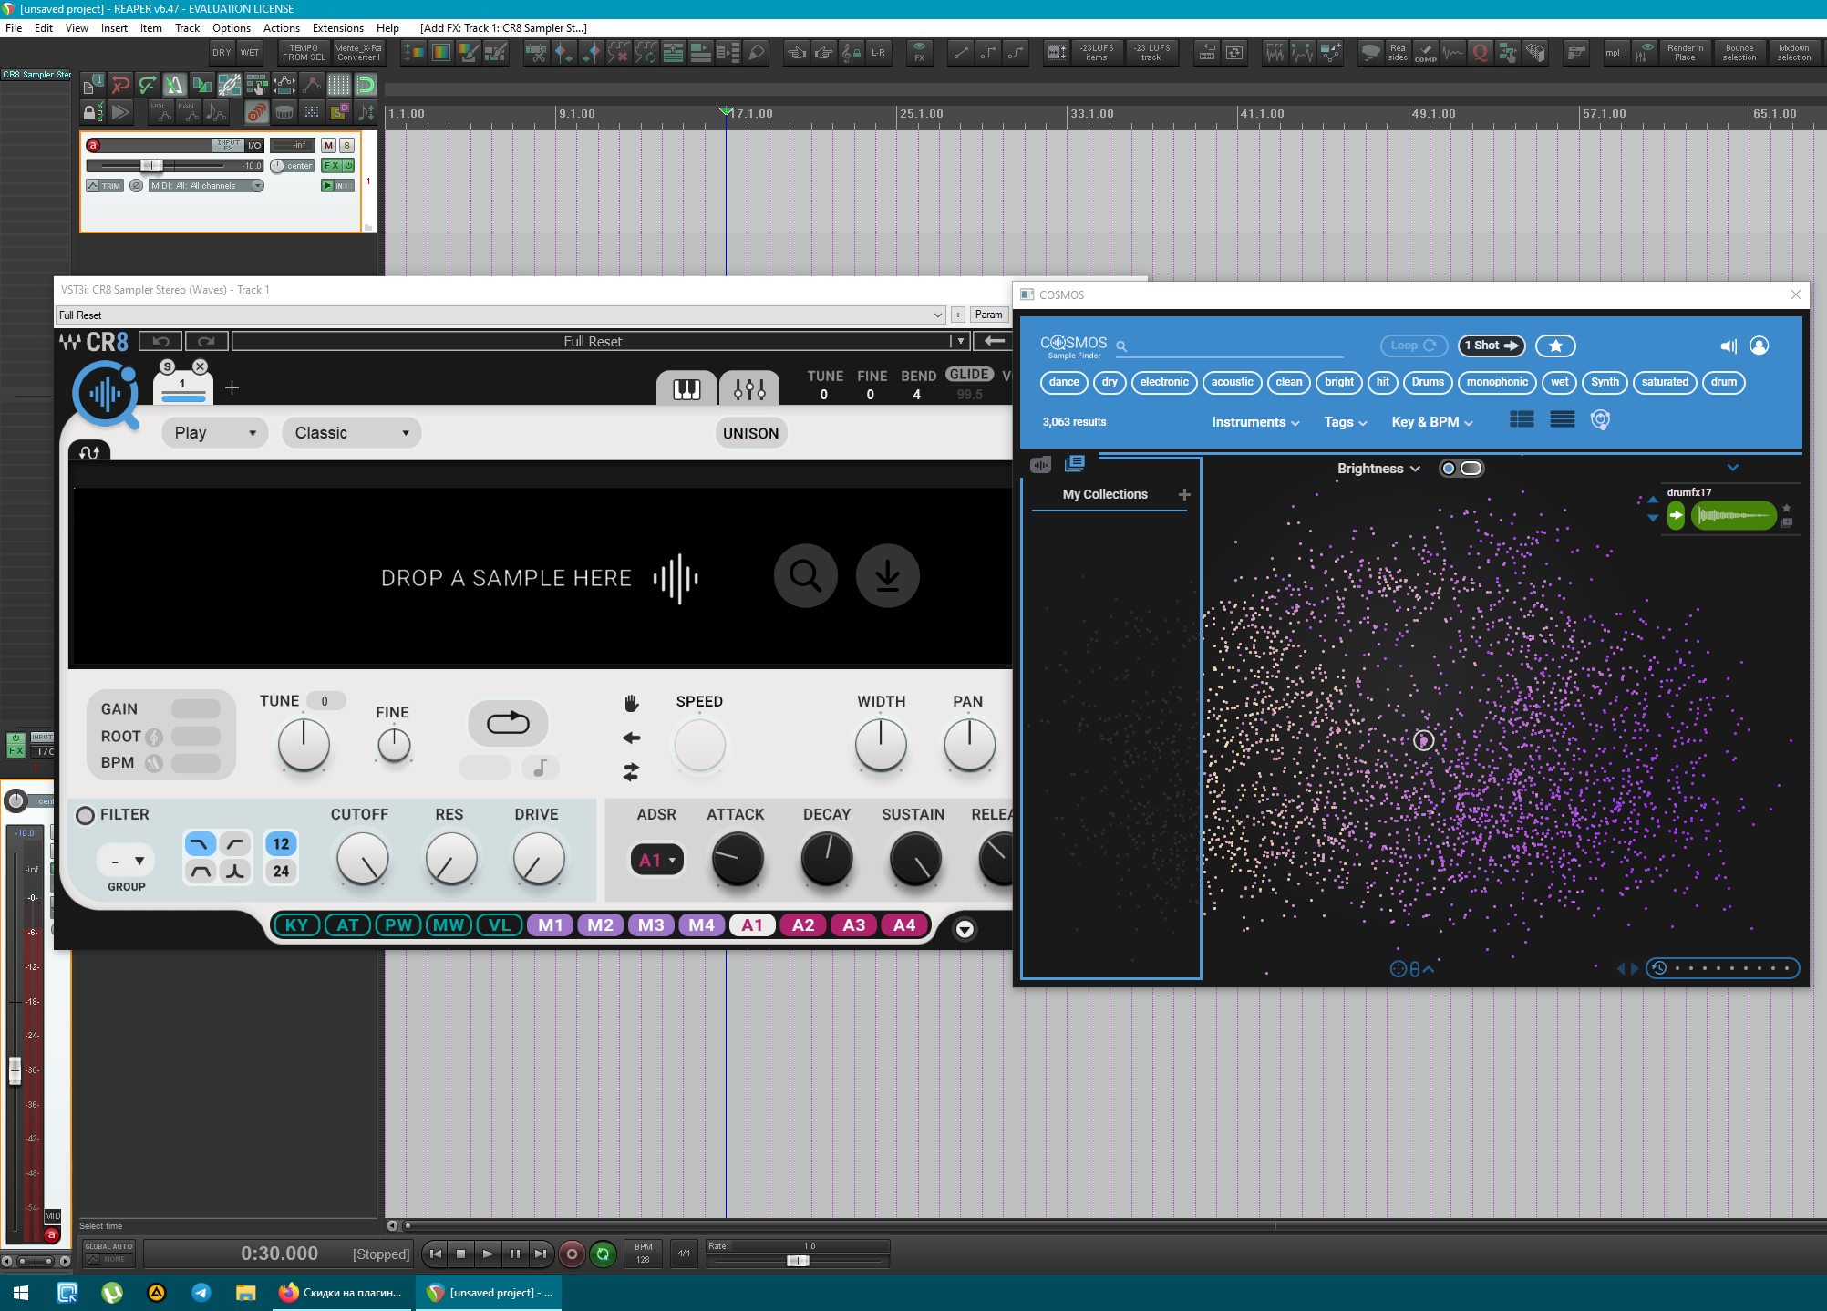Click the CR8 sample search magnifier button
The height and width of the screenshot is (1311, 1827).
pyautogui.click(x=806, y=575)
